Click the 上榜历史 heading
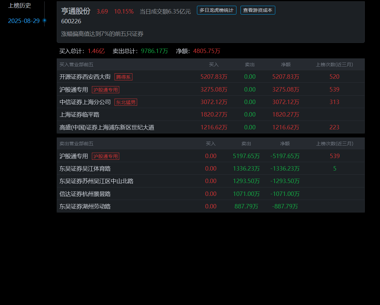This screenshot has height=305, width=380. point(19,5)
